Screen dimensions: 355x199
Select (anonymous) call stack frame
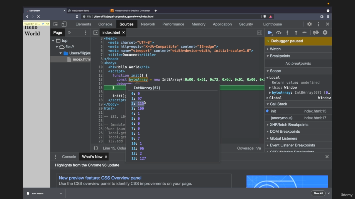(x=298, y=118)
